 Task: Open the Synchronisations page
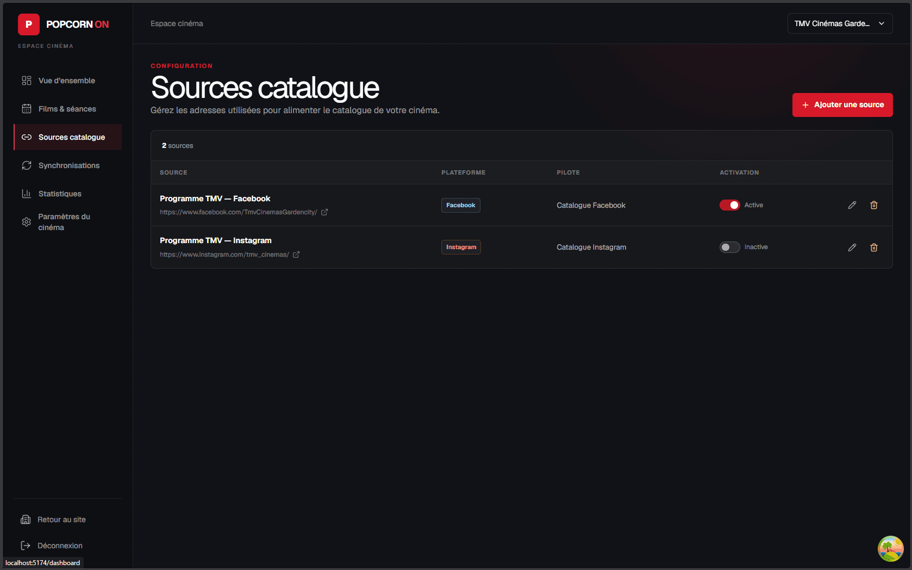coord(67,165)
